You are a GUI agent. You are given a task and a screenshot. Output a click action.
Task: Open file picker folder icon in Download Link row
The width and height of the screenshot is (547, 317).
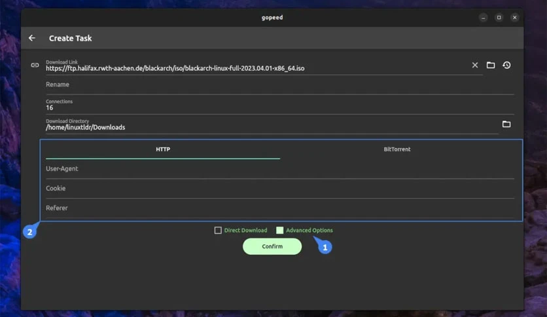tap(491, 65)
